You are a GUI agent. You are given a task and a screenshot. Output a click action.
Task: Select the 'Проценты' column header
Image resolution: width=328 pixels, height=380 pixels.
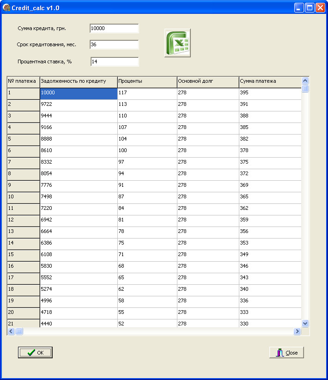[x=147, y=81]
